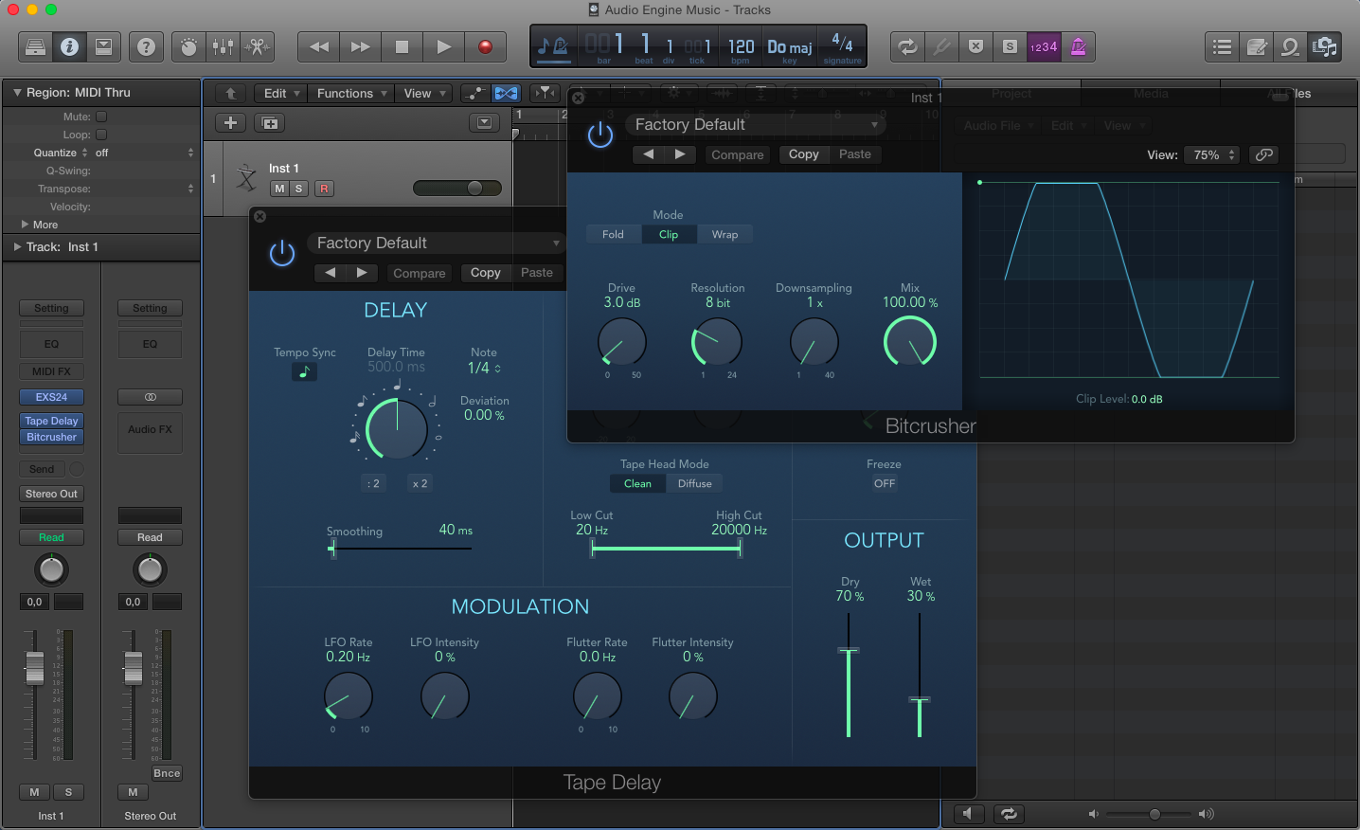The width and height of the screenshot is (1360, 830).
Task: Start recording with the Record button
Action: click(485, 46)
